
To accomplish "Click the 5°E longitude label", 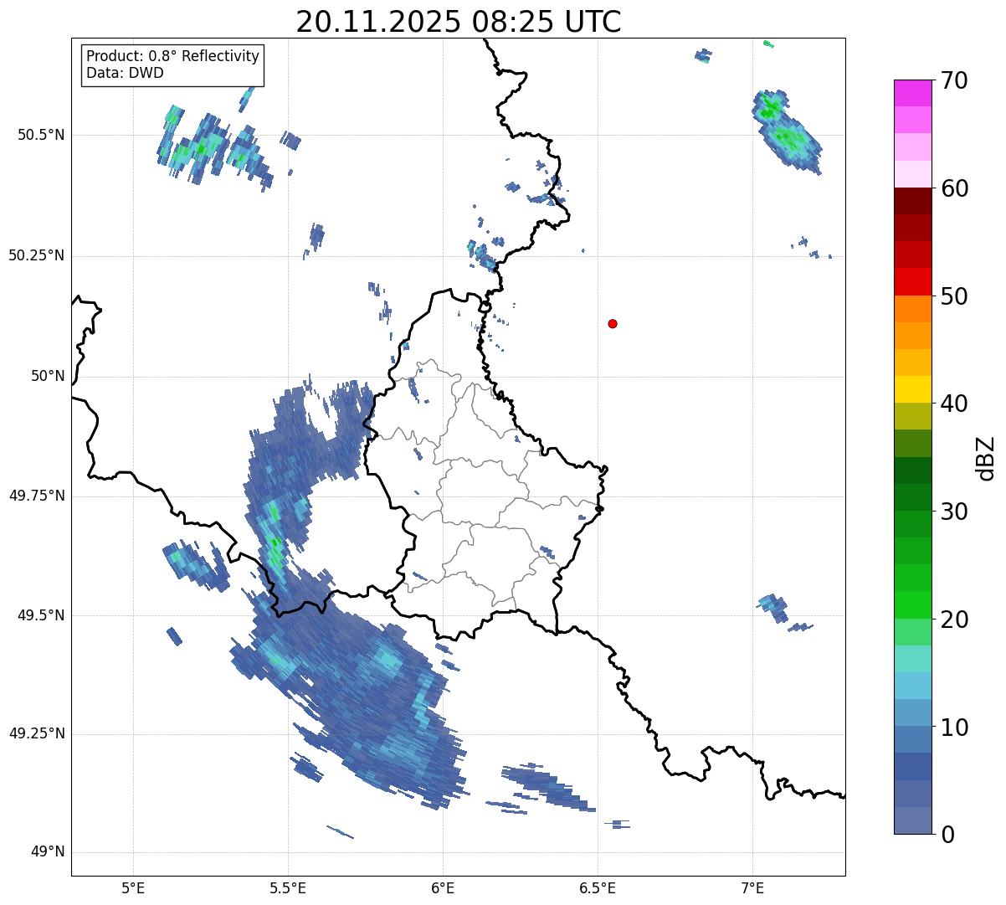I will (133, 887).
